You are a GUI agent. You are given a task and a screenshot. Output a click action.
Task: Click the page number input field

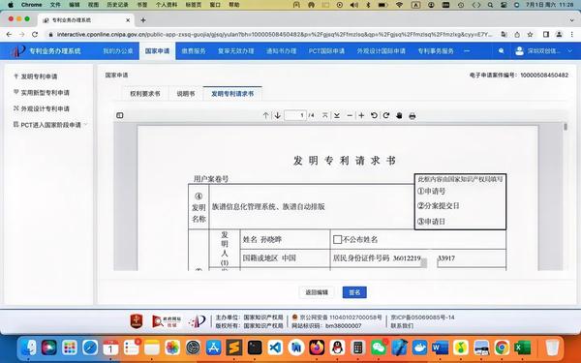295,115
